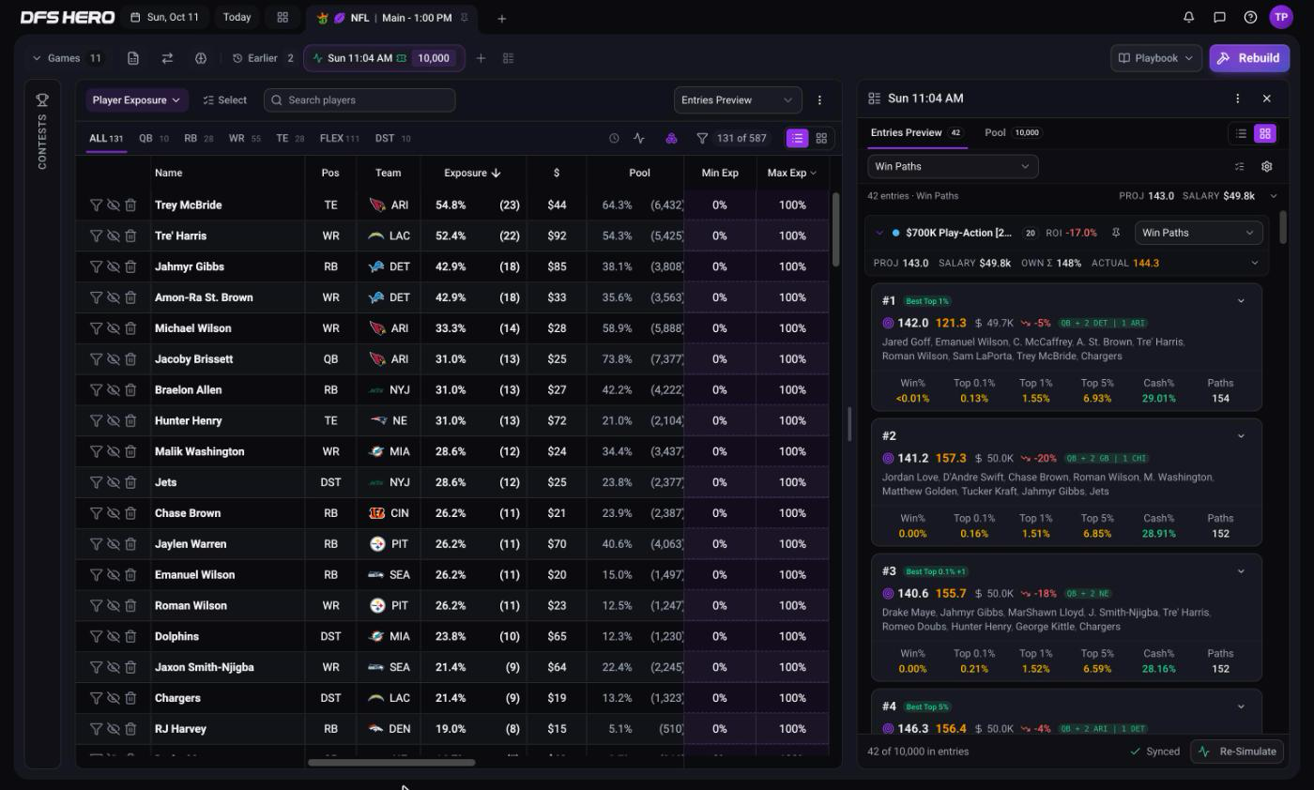Add a new build with plus icon

coord(481,58)
